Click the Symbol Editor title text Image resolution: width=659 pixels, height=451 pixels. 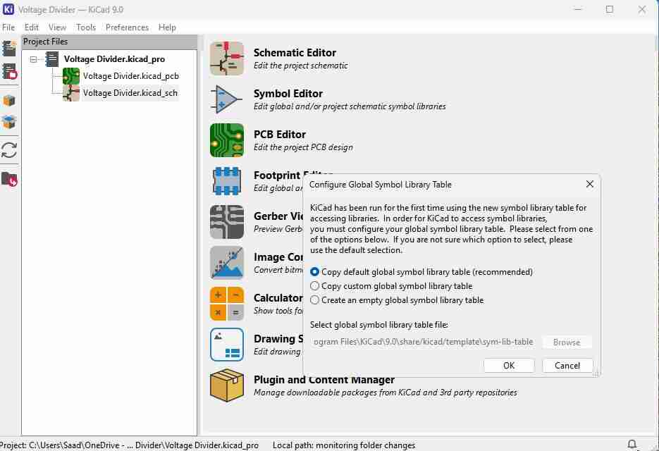[288, 93]
